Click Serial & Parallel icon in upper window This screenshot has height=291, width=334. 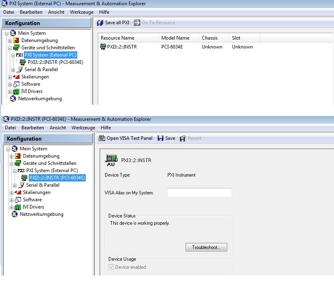[x=19, y=70]
